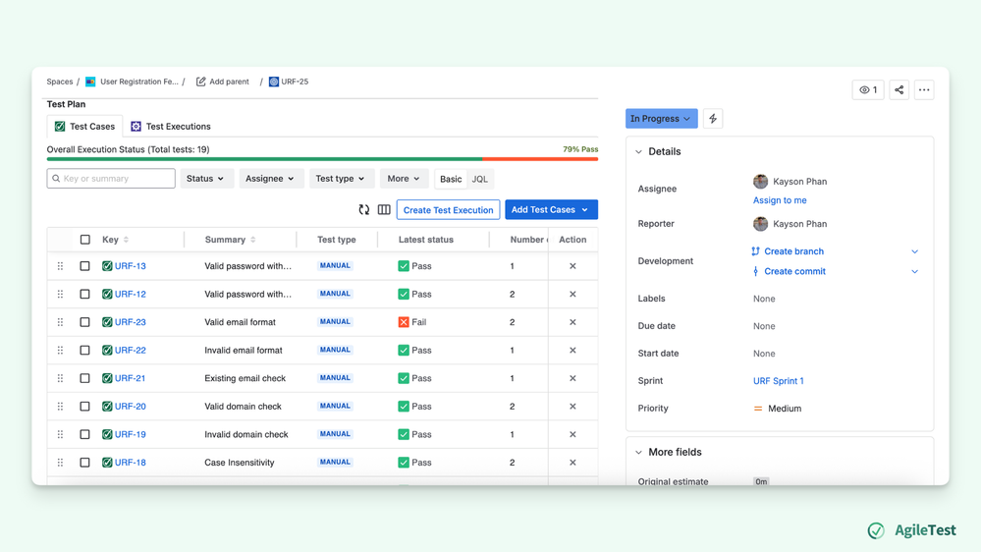Open the In Progress status dropdown
981x552 pixels.
pos(661,118)
